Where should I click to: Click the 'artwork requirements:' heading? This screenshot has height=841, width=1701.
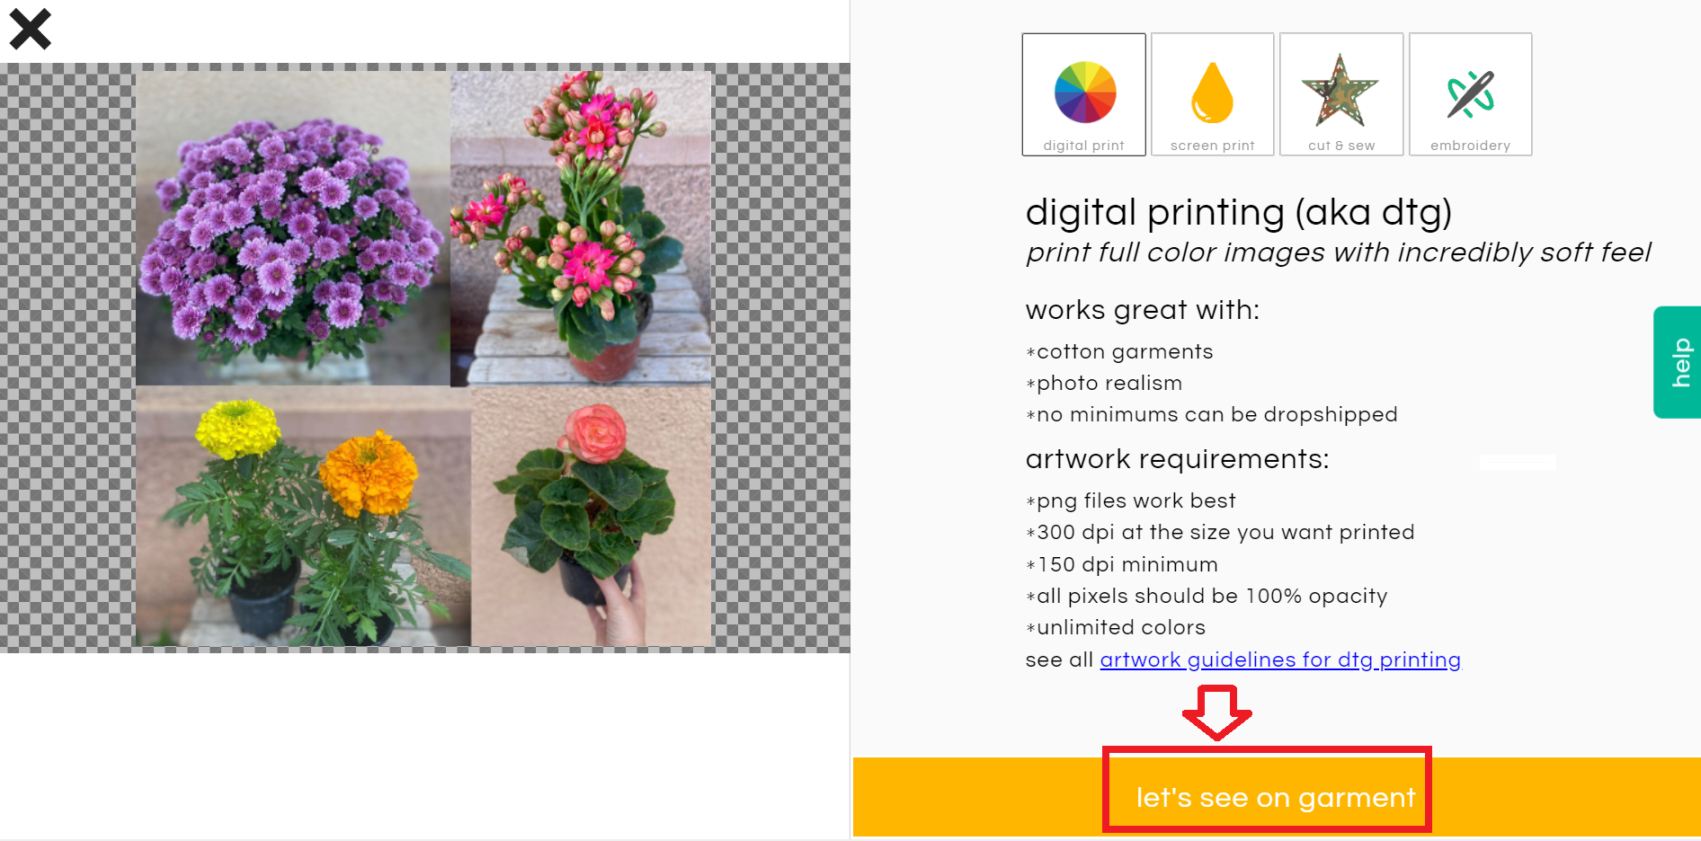[1177, 459]
